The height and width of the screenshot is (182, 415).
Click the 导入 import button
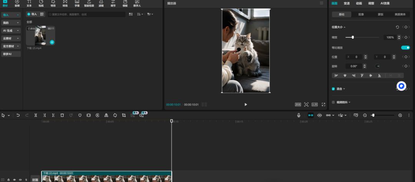[x=32, y=14]
